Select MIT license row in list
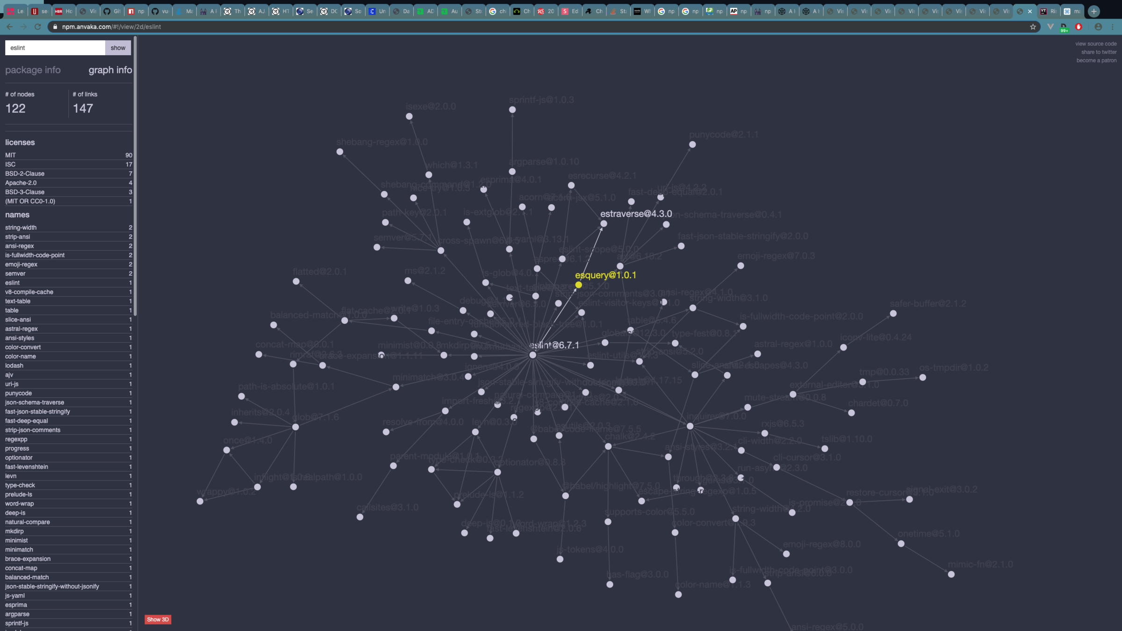Viewport: 1122px width, 631px height. [68, 155]
